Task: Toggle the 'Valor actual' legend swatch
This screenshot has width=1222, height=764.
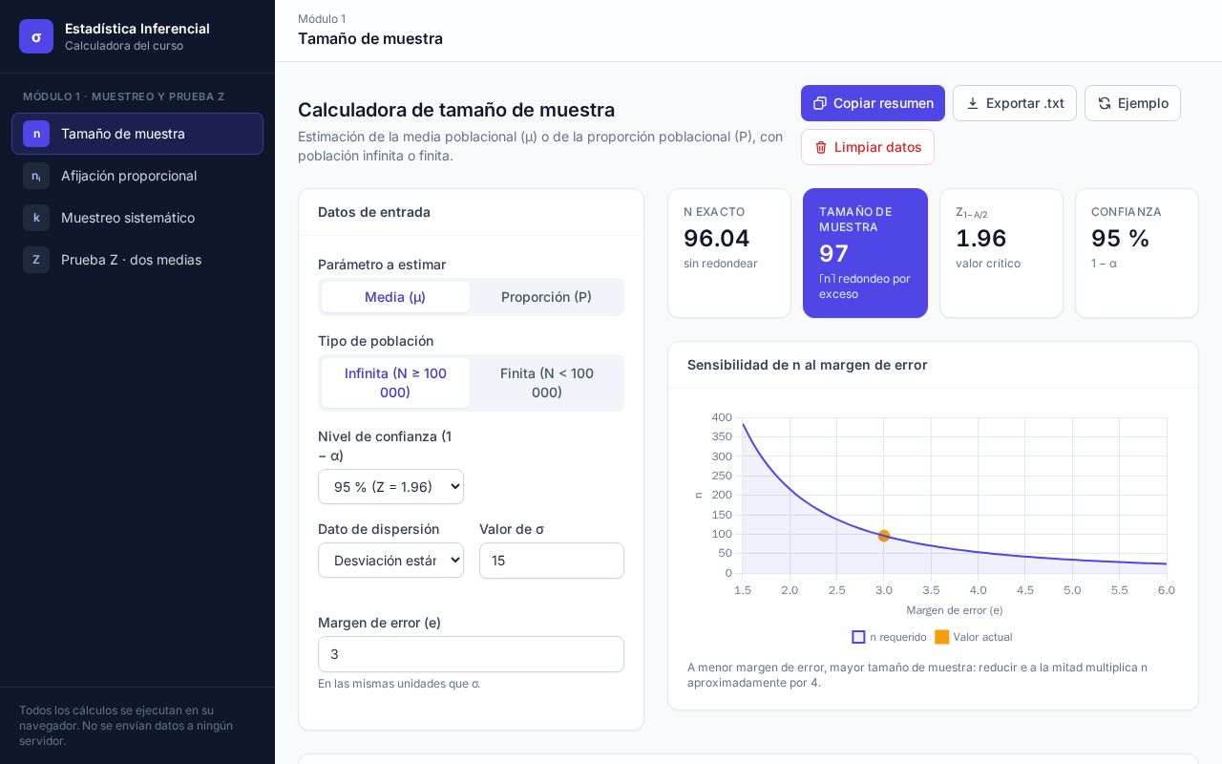Action: point(941,637)
